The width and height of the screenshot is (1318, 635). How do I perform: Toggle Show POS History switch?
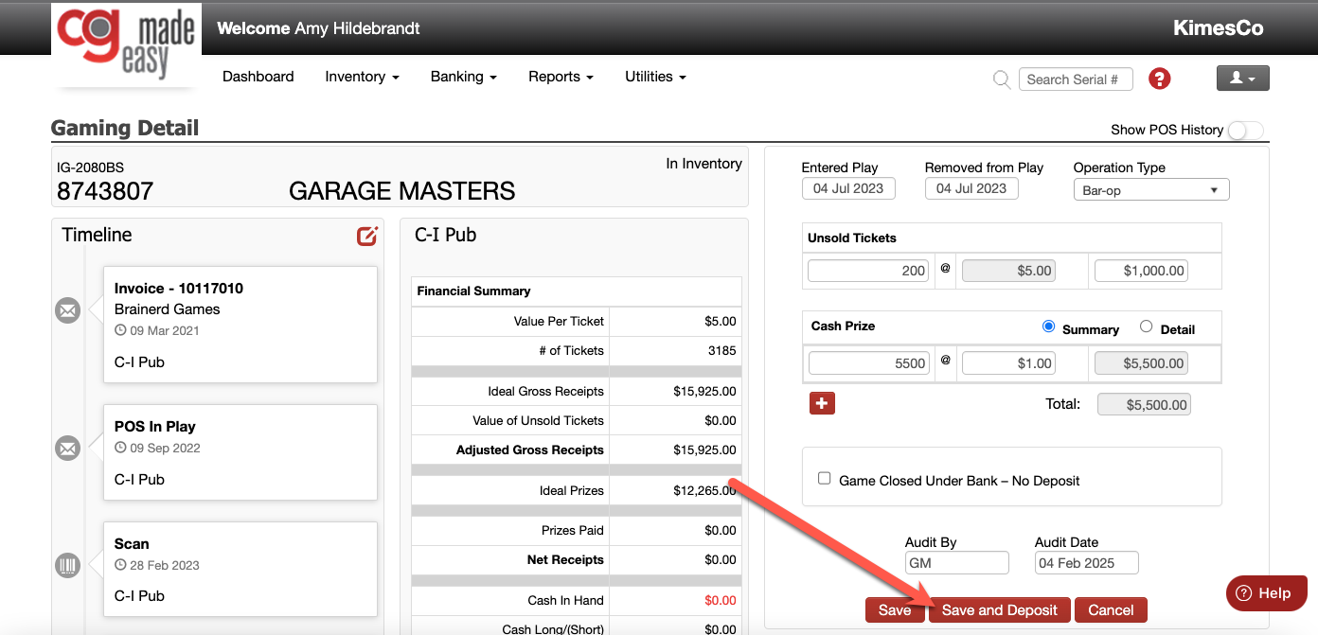click(x=1245, y=131)
